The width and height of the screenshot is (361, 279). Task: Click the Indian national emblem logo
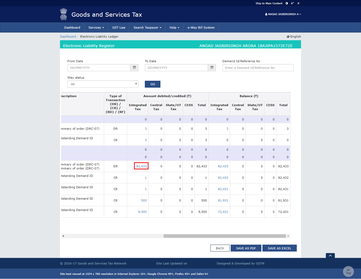[63, 14]
